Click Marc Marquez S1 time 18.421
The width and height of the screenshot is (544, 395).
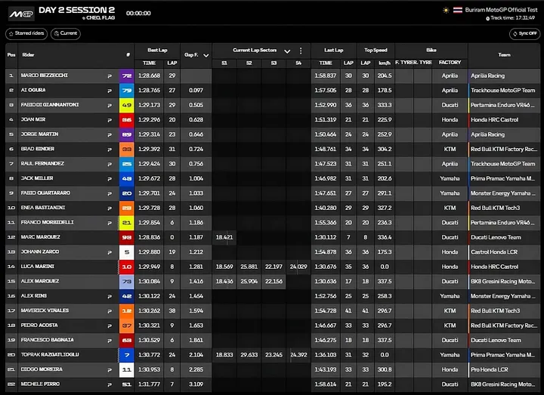(224, 238)
